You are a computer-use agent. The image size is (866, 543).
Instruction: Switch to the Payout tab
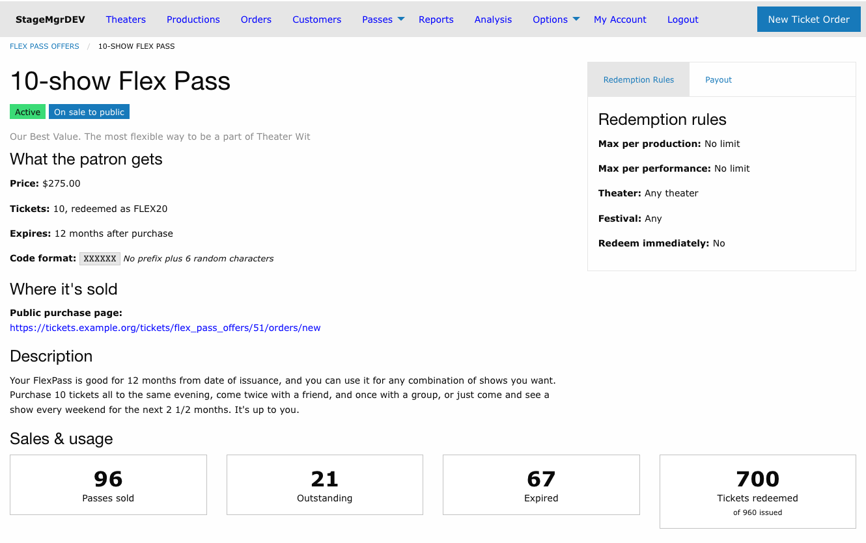click(x=719, y=79)
